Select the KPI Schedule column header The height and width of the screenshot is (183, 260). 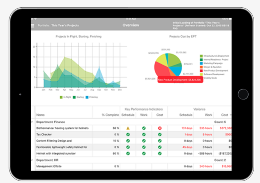pos(128,115)
